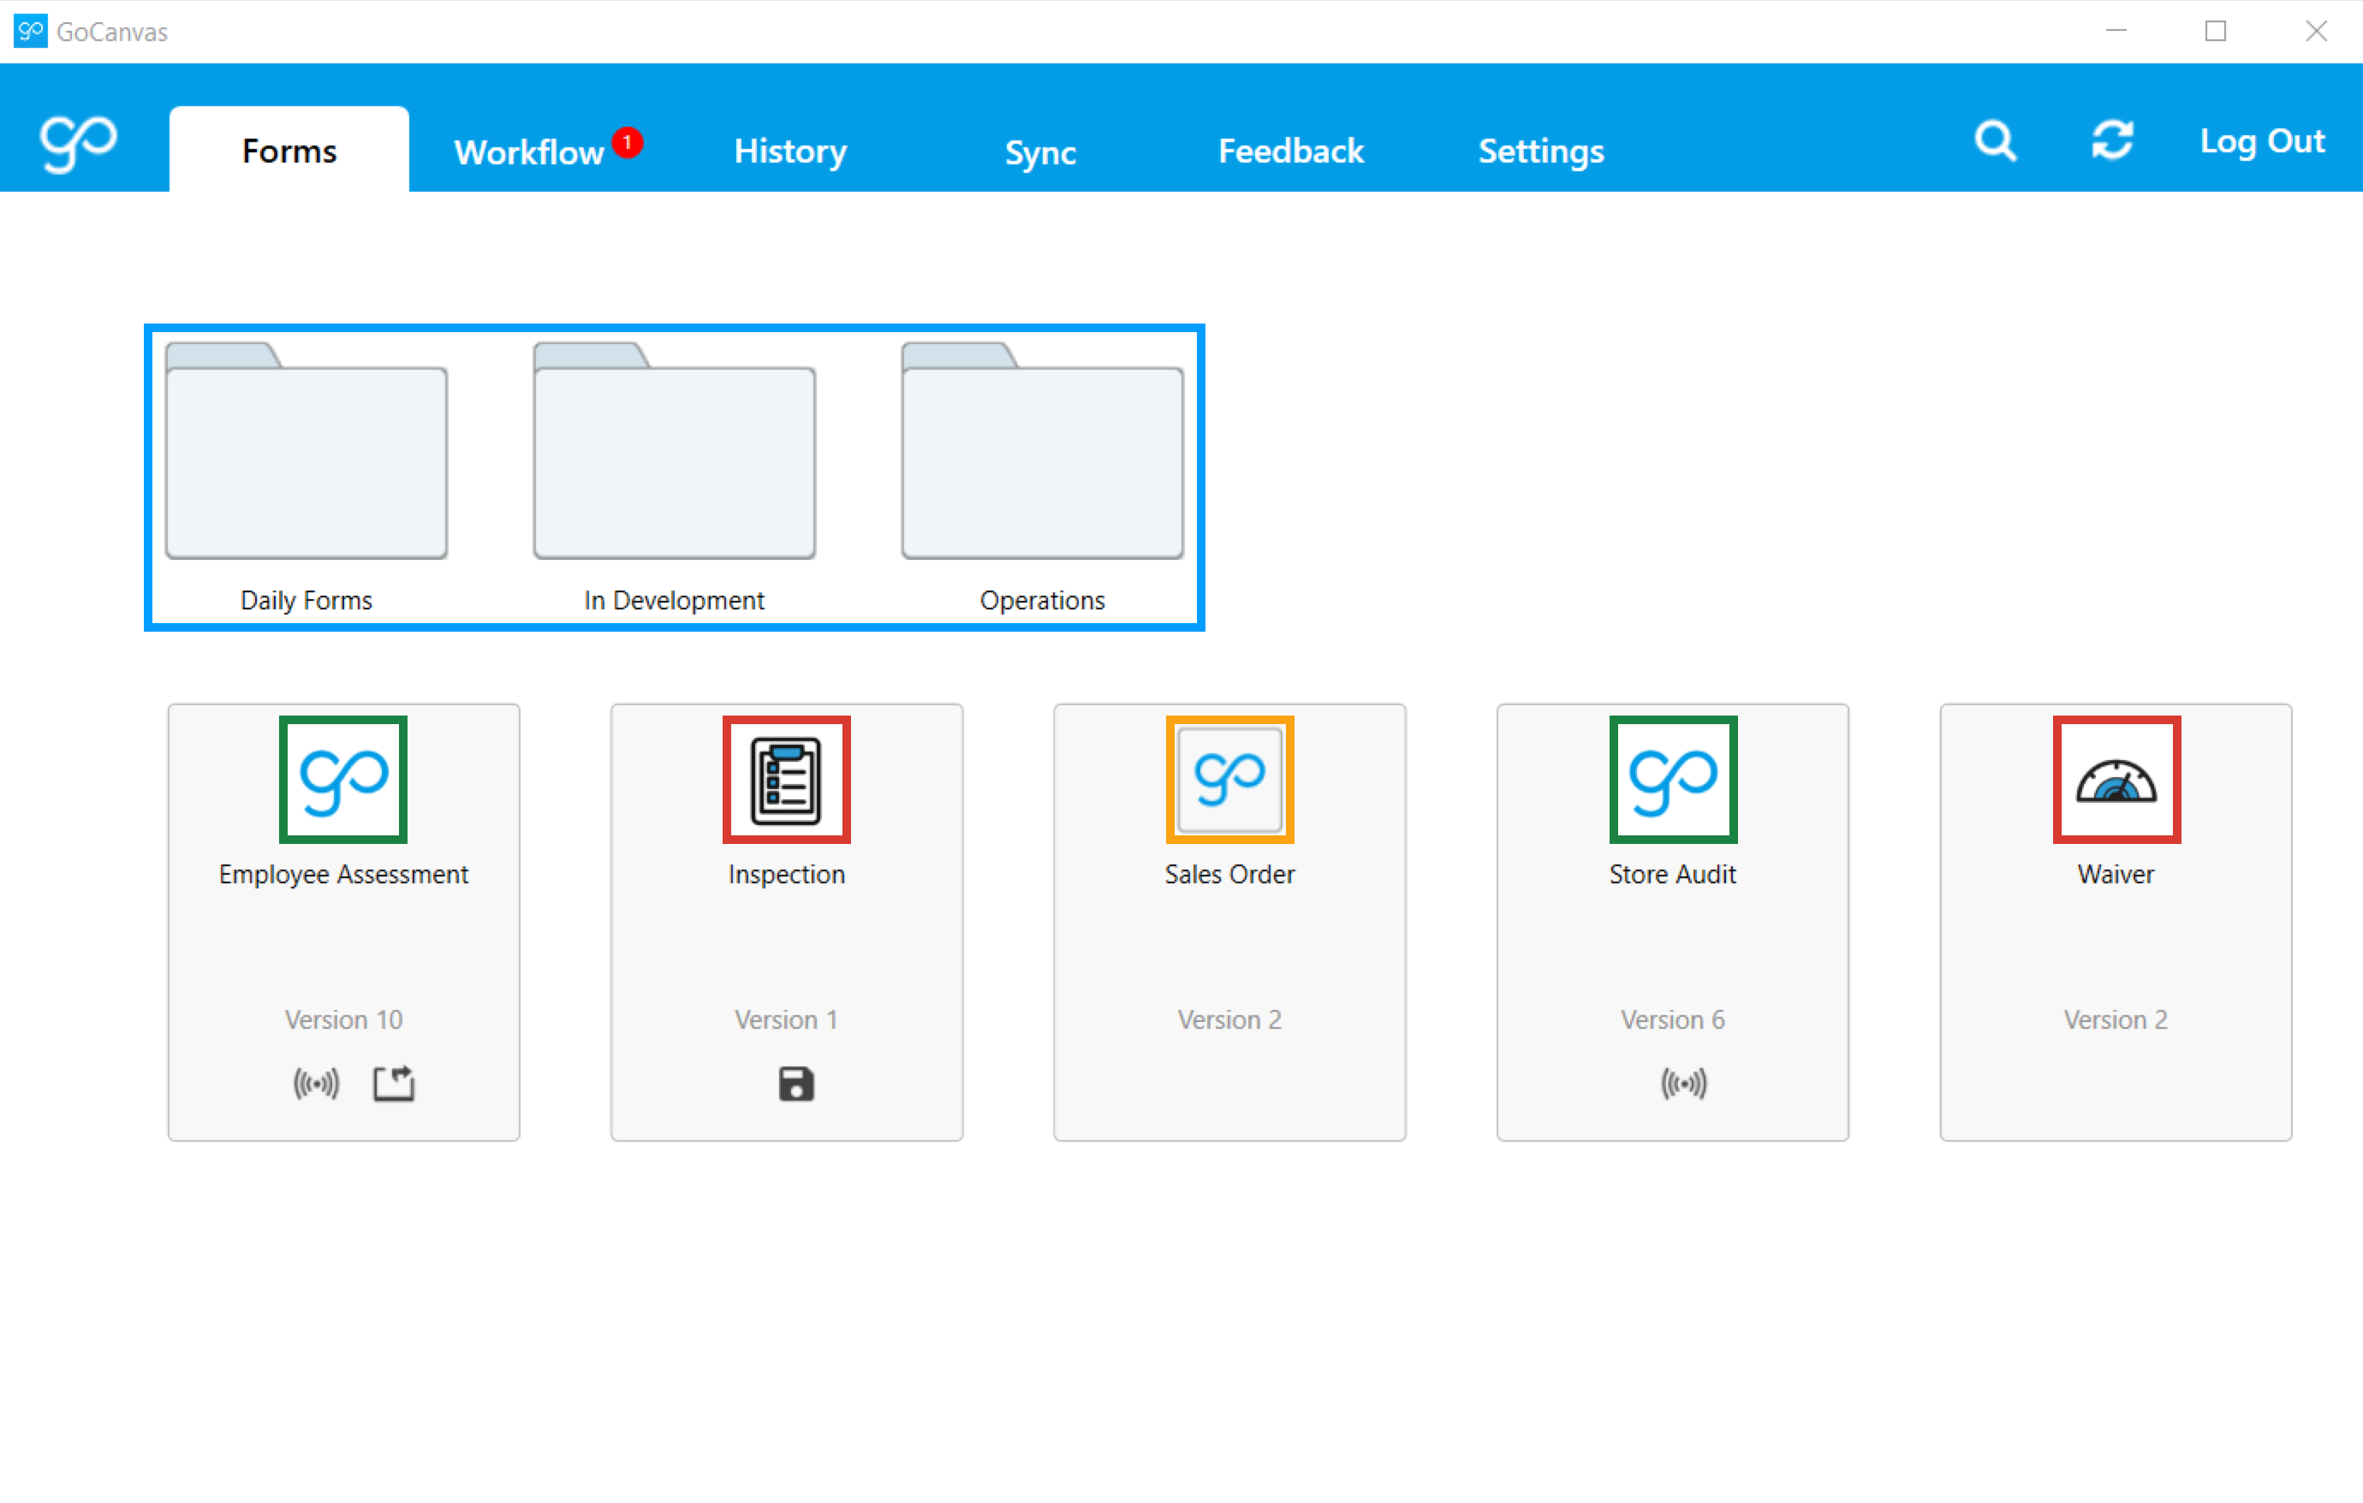
Task: Open the Workflow tab
Action: tap(529, 152)
